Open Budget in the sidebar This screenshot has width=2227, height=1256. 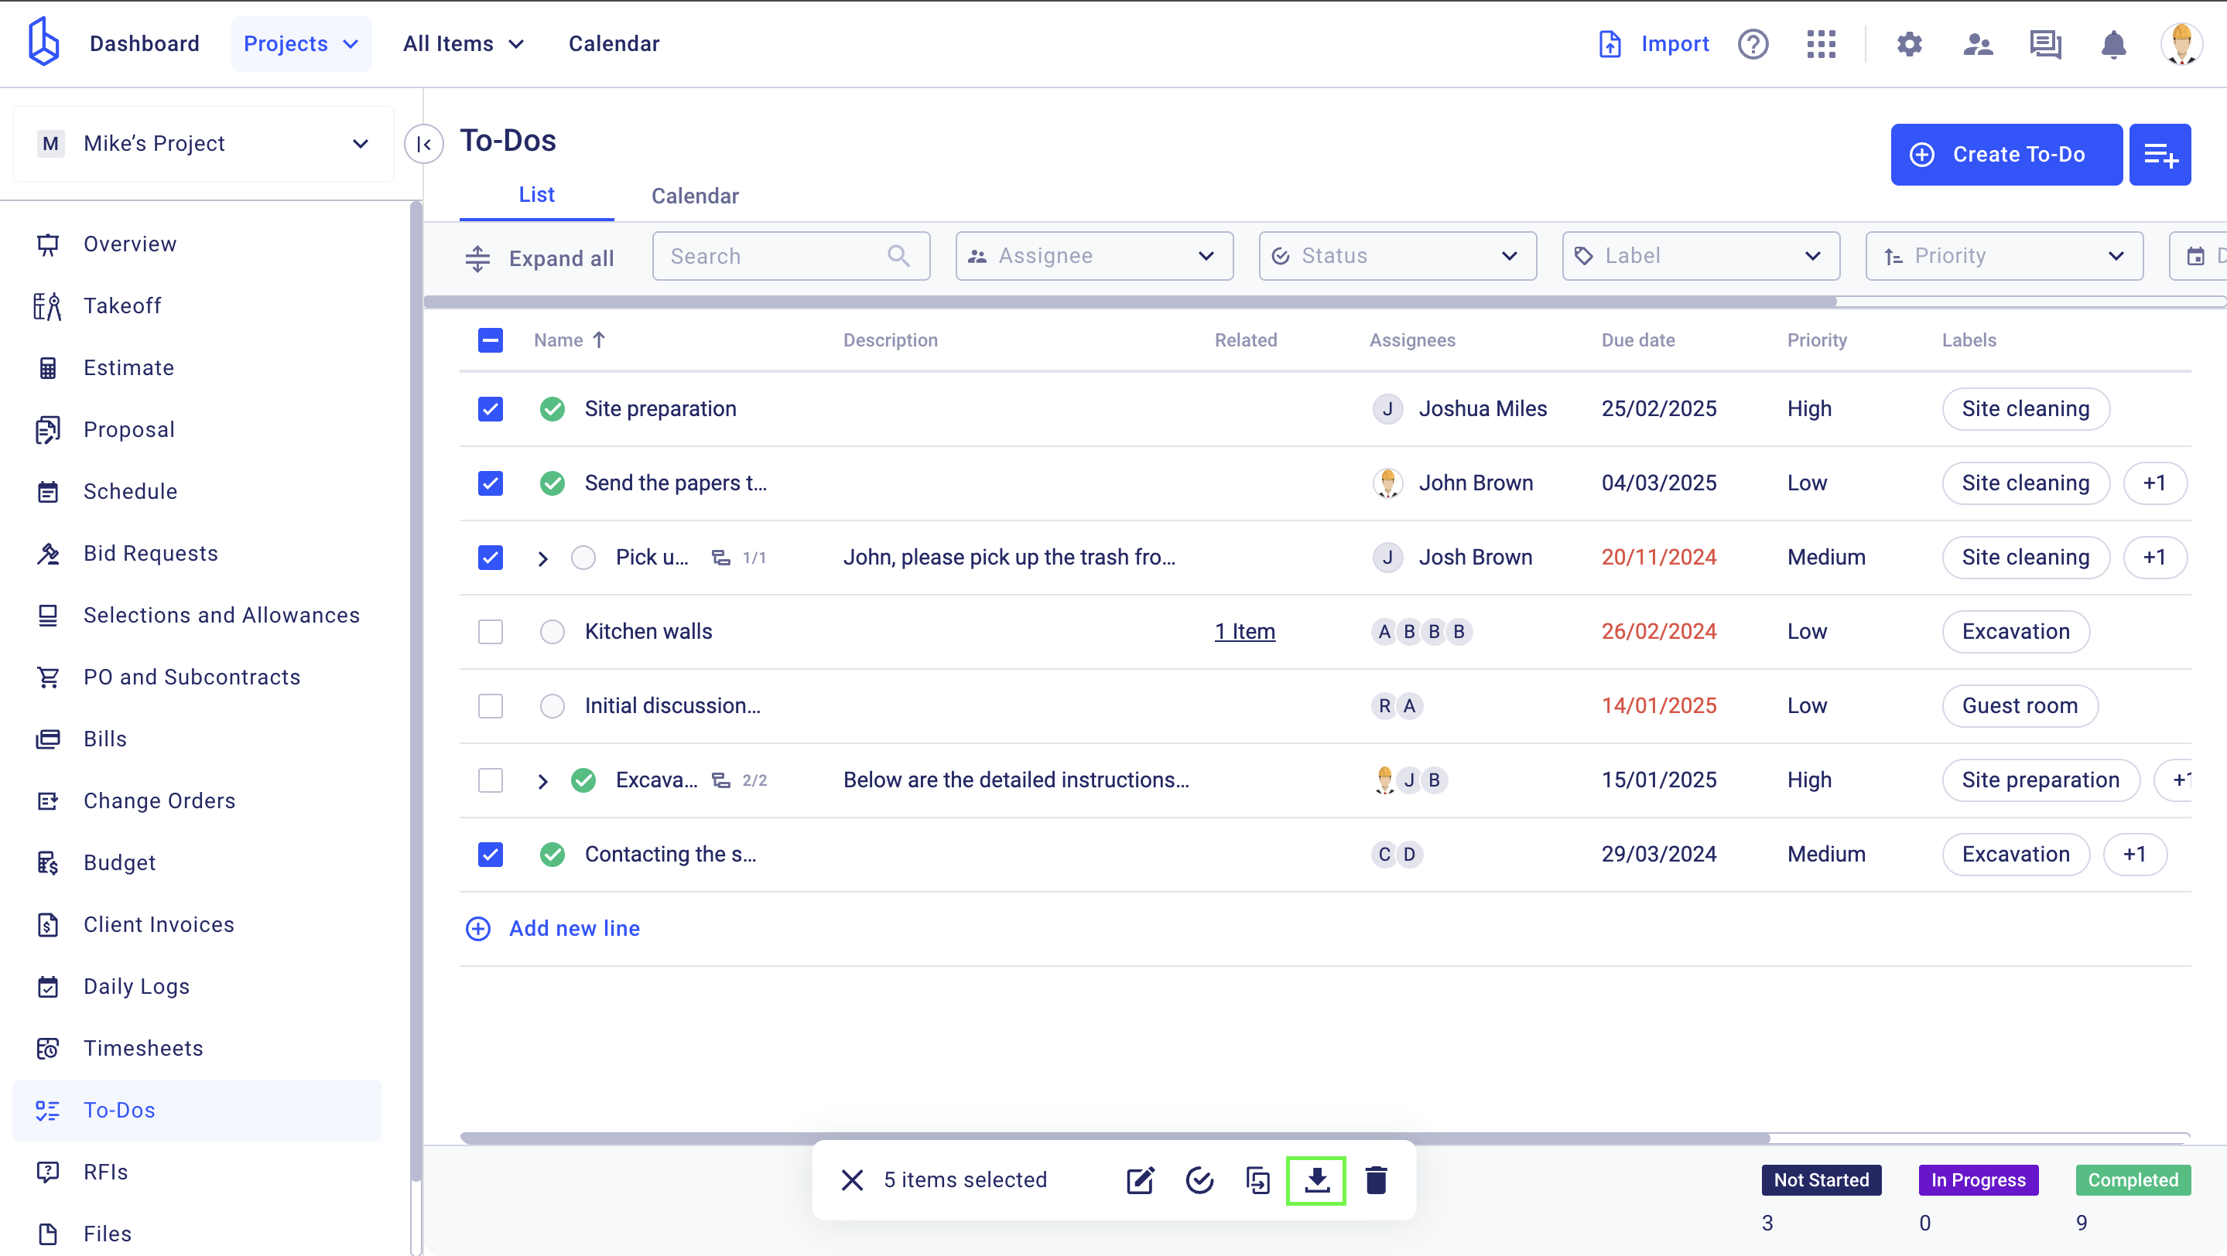(197, 863)
